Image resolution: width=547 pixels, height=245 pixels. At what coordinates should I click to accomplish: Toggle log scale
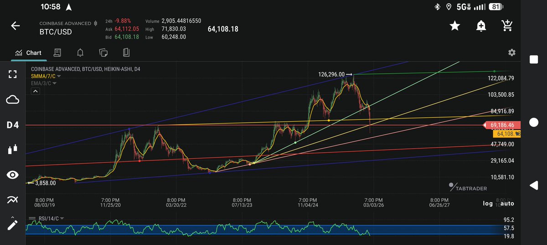click(x=488, y=203)
